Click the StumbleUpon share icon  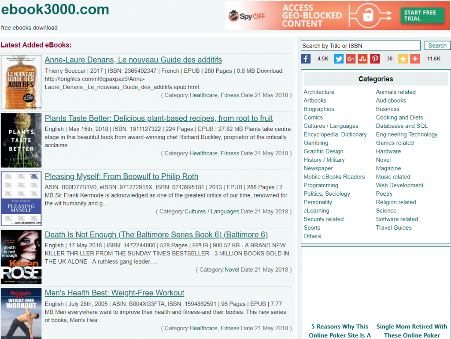(362, 59)
